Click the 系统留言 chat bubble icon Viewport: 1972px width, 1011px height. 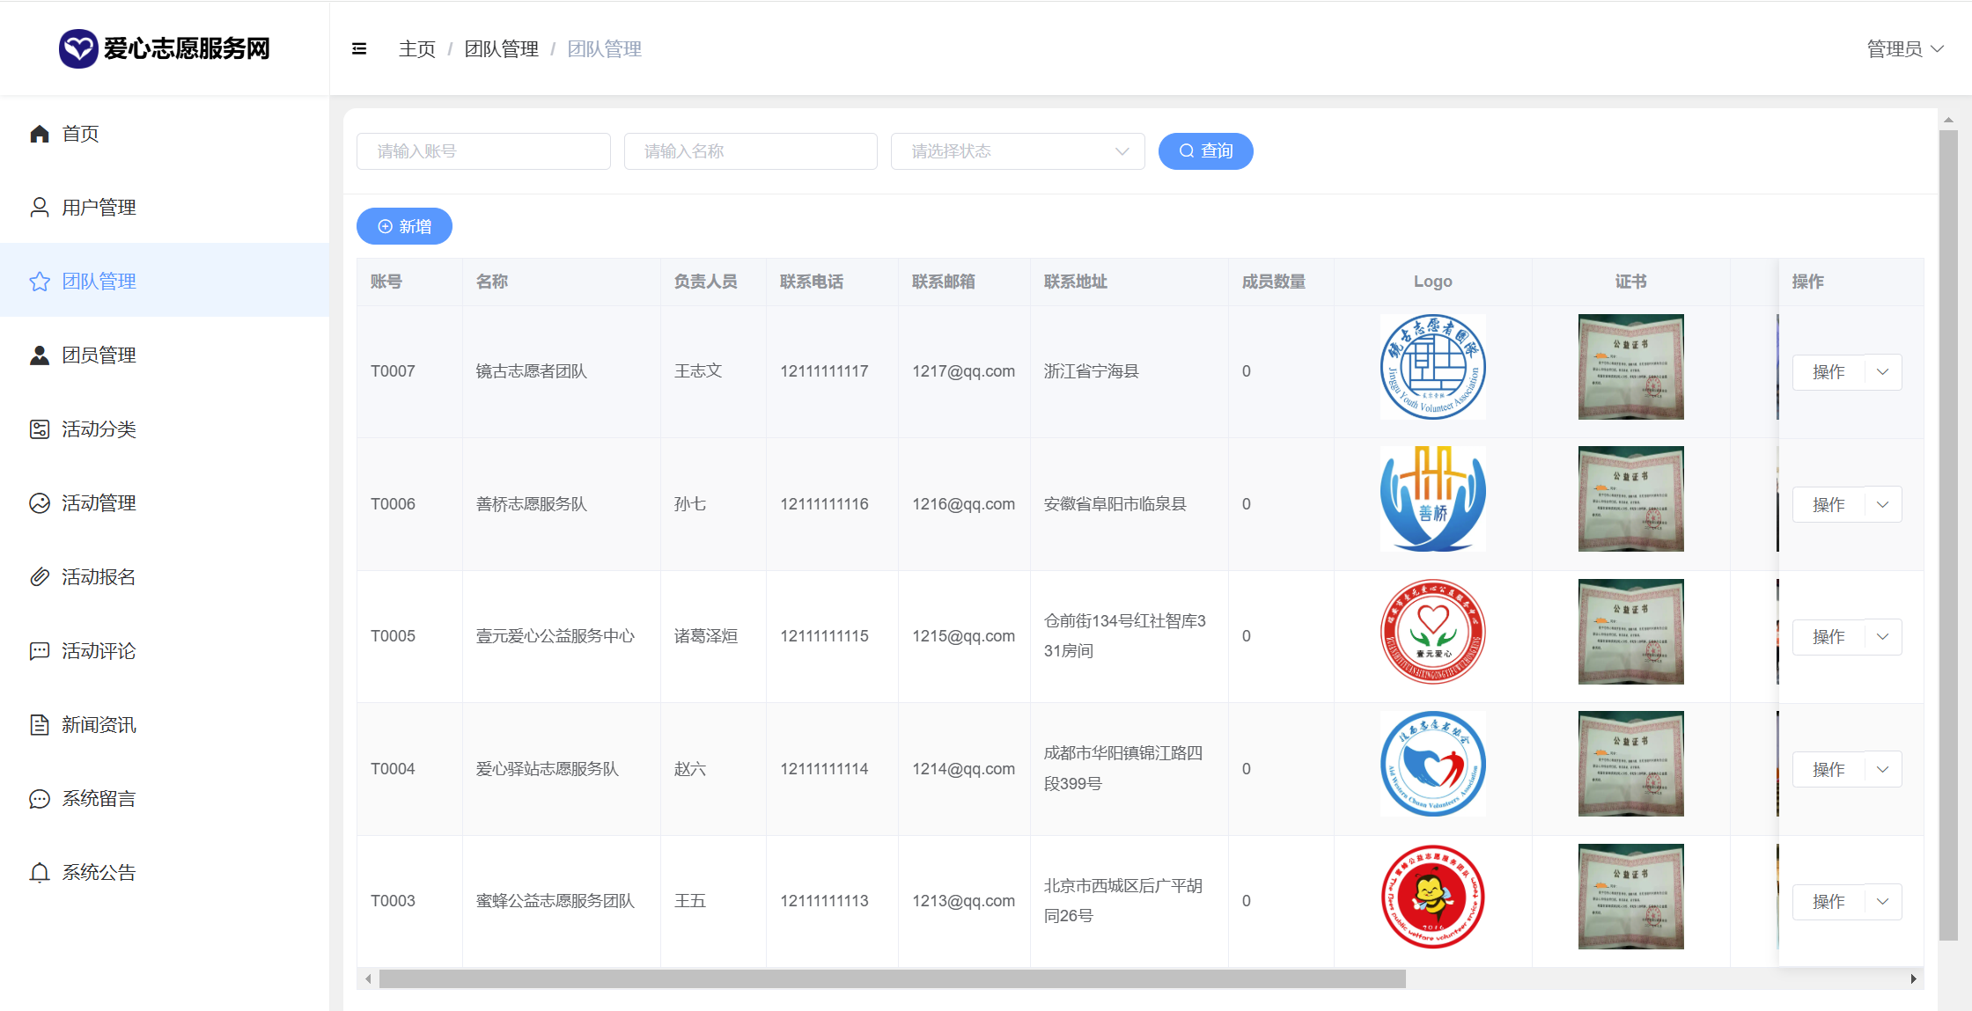40,799
